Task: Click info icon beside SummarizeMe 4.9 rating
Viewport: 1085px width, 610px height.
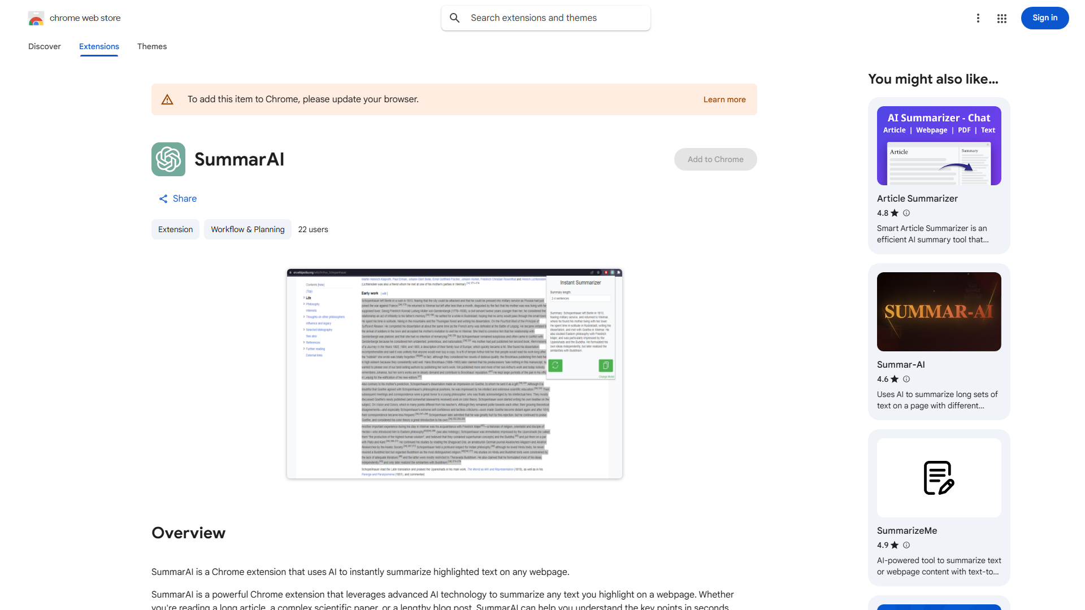Action: pos(906,545)
